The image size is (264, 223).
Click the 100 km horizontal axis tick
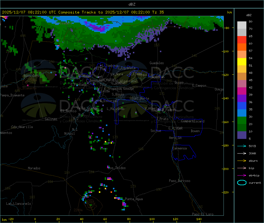coord(152,219)
